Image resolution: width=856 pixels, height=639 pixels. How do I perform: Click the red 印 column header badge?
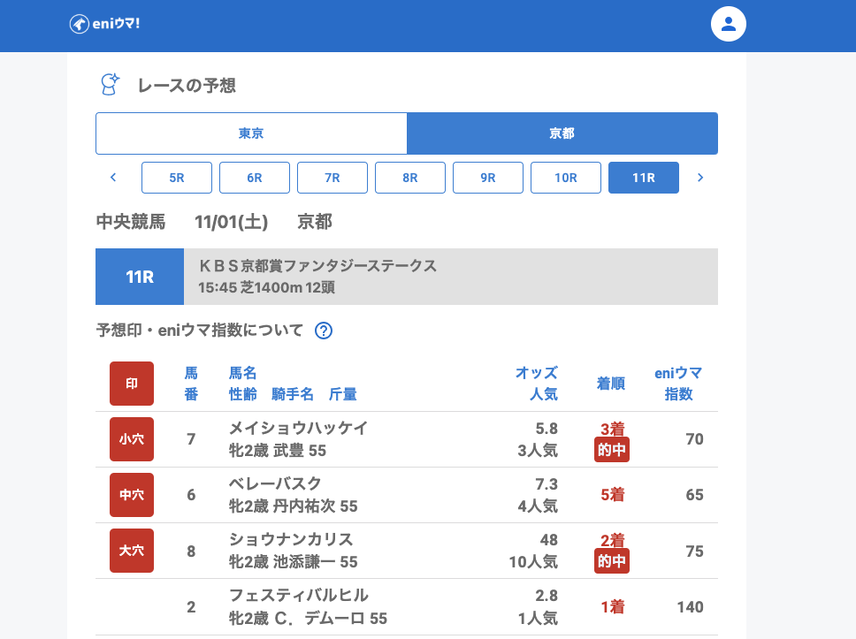coord(132,384)
